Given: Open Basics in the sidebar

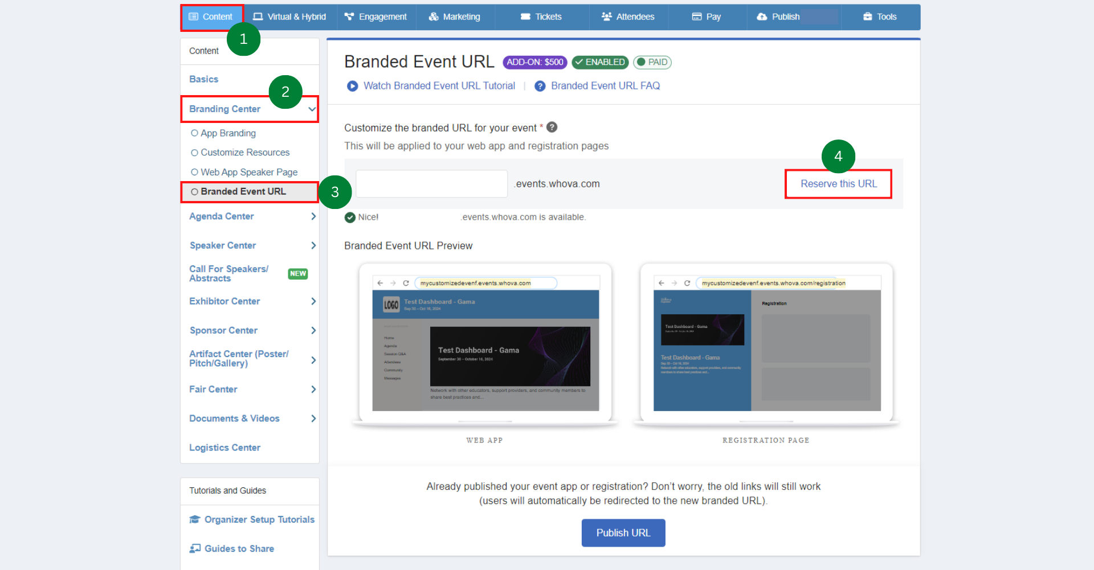Looking at the screenshot, I should tap(204, 79).
